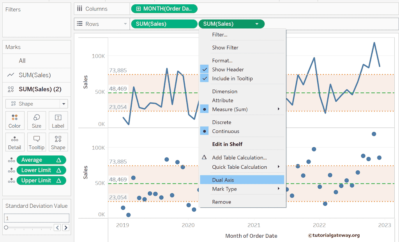Click dropdown arrow on second SUM(Sales) pill
The image size is (399, 242).
click(257, 24)
